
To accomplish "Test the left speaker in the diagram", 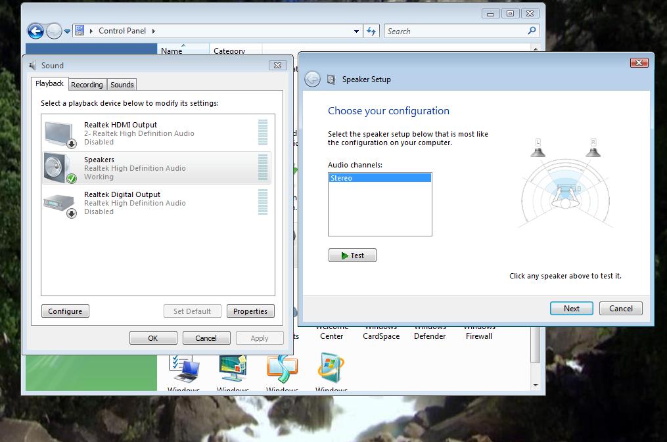I will [538, 148].
